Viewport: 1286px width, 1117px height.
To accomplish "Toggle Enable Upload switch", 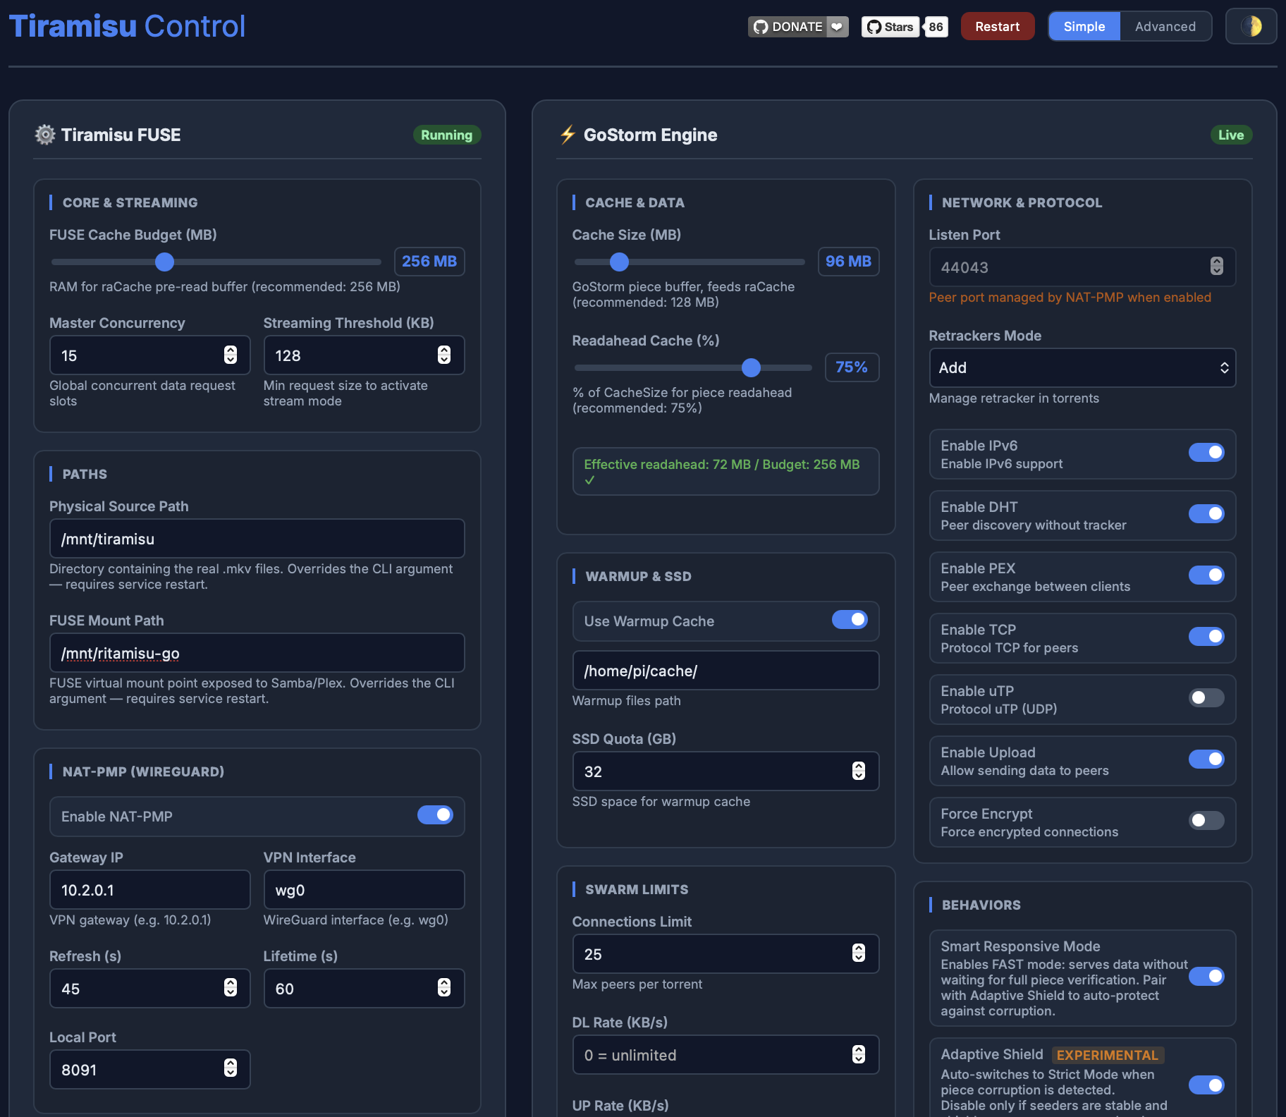I will (1206, 759).
